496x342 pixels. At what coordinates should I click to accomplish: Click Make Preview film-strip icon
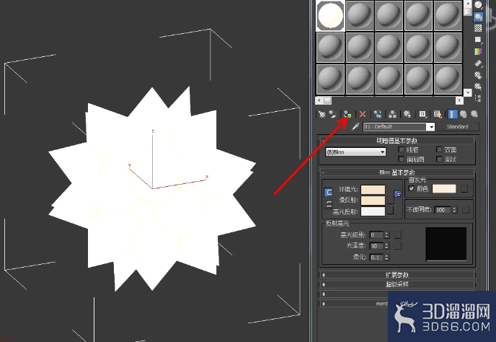point(478,63)
